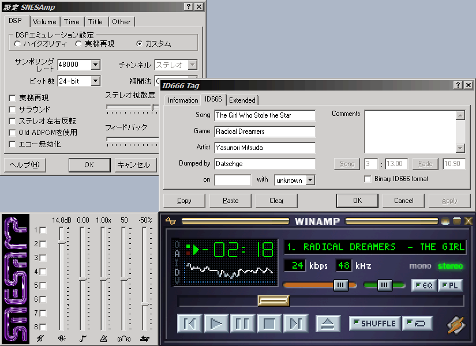Image resolution: width=476 pixels, height=346 pixels.
Task: Click the Winamp seek bar handle
Action: click(x=273, y=300)
